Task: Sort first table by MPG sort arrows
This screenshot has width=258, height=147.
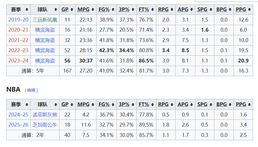Action: (93, 10)
